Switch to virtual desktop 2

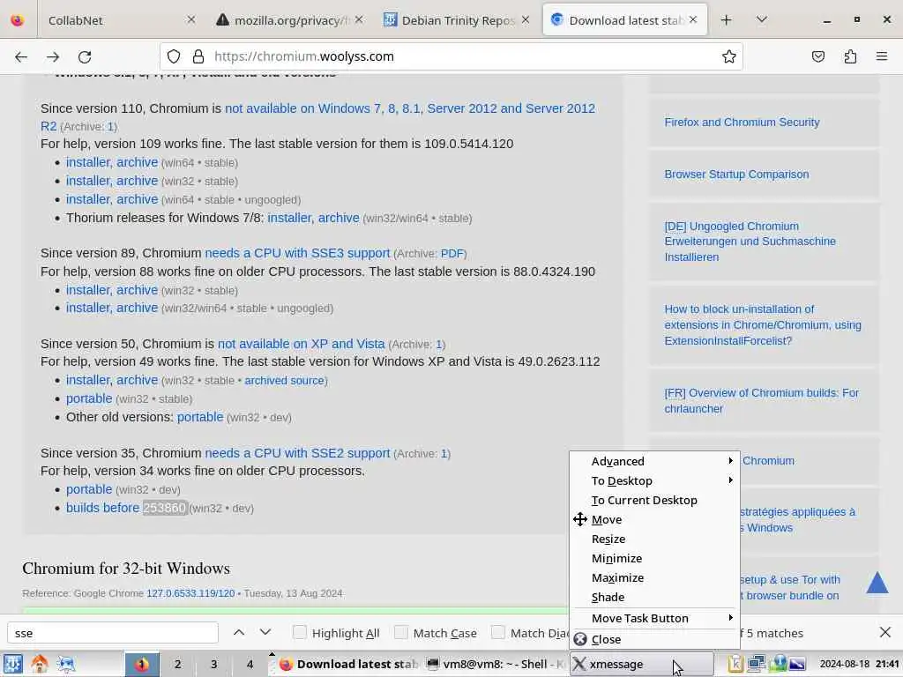coord(178,664)
